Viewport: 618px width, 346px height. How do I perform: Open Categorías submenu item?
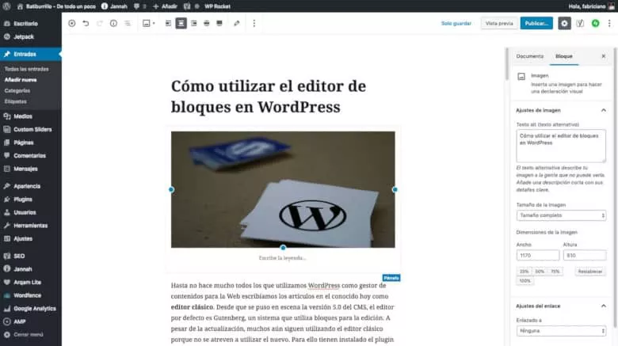(17, 90)
